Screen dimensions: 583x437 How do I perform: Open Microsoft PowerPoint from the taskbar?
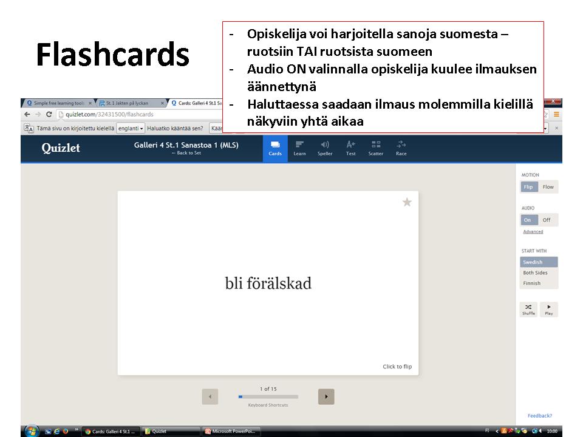[x=232, y=432]
